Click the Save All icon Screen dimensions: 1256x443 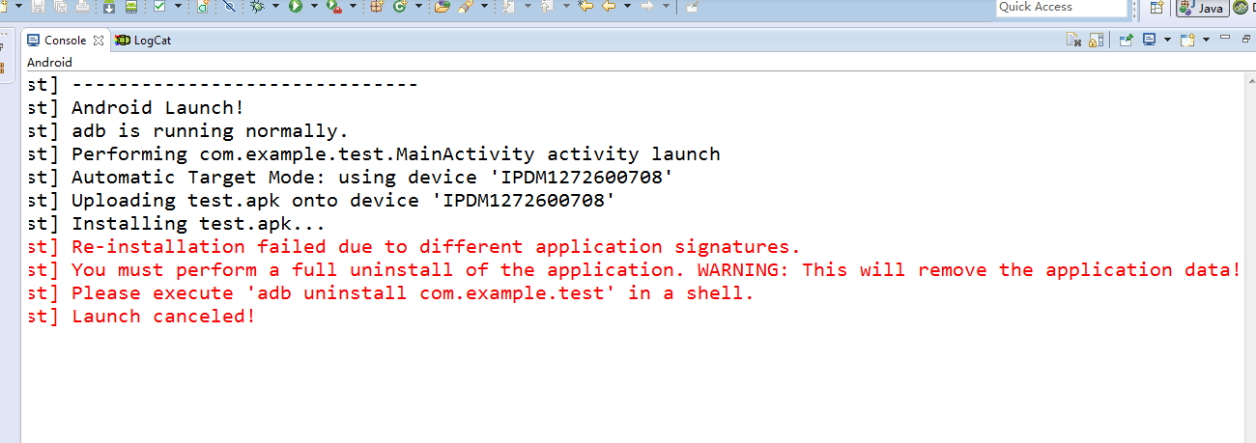[x=60, y=6]
